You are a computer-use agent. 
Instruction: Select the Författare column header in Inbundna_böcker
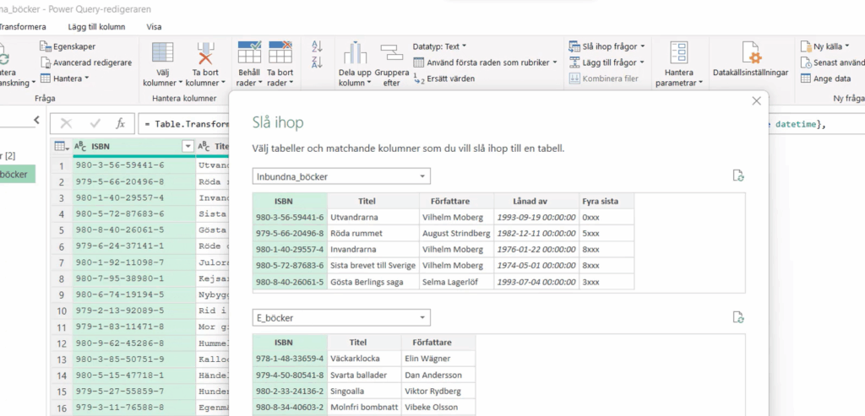click(x=455, y=201)
